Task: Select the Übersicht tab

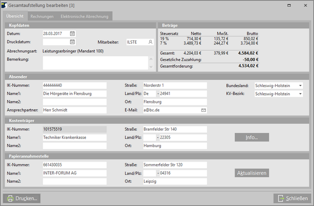Action: click(x=15, y=17)
